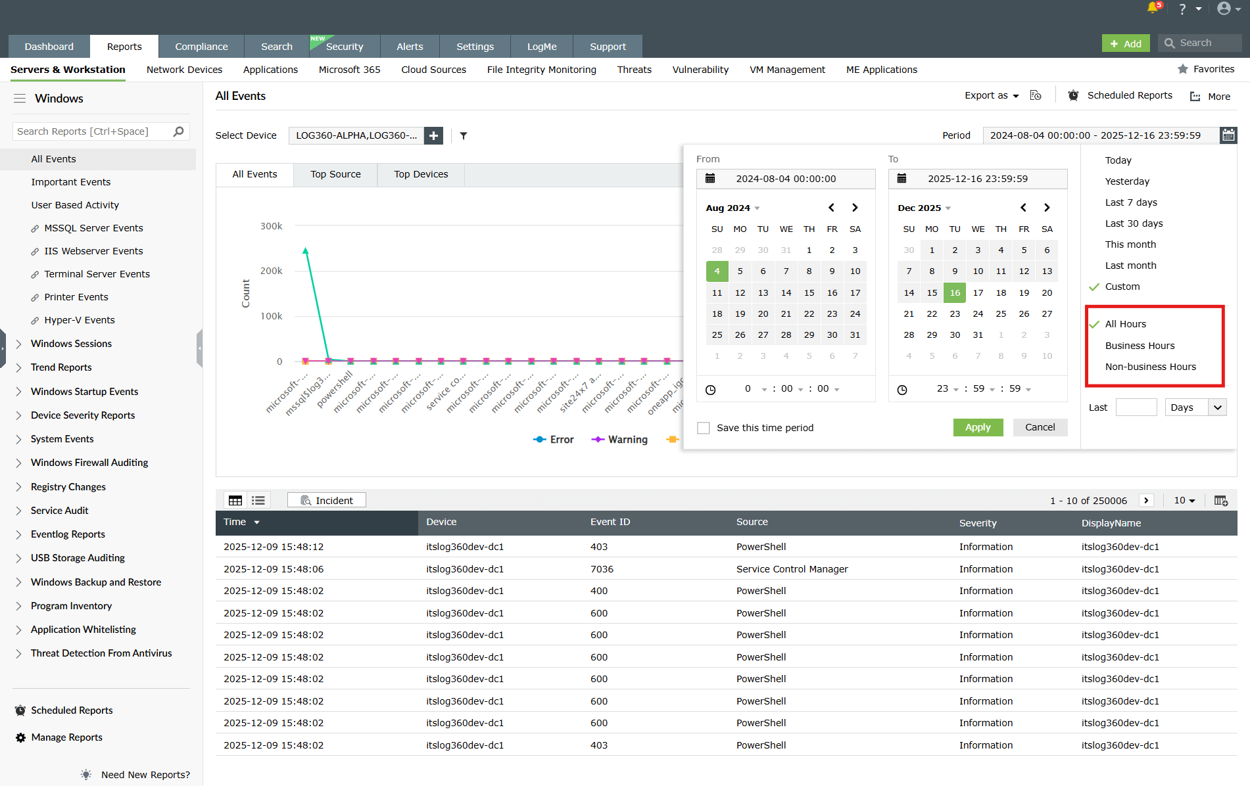Click the Incident tagging icon button
Screen dimensions: 1250x786
(326, 499)
